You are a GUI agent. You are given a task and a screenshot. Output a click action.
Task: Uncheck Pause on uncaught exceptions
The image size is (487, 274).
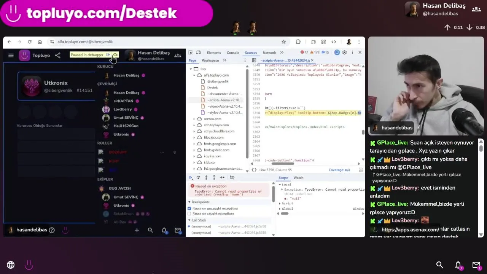[x=189, y=209]
